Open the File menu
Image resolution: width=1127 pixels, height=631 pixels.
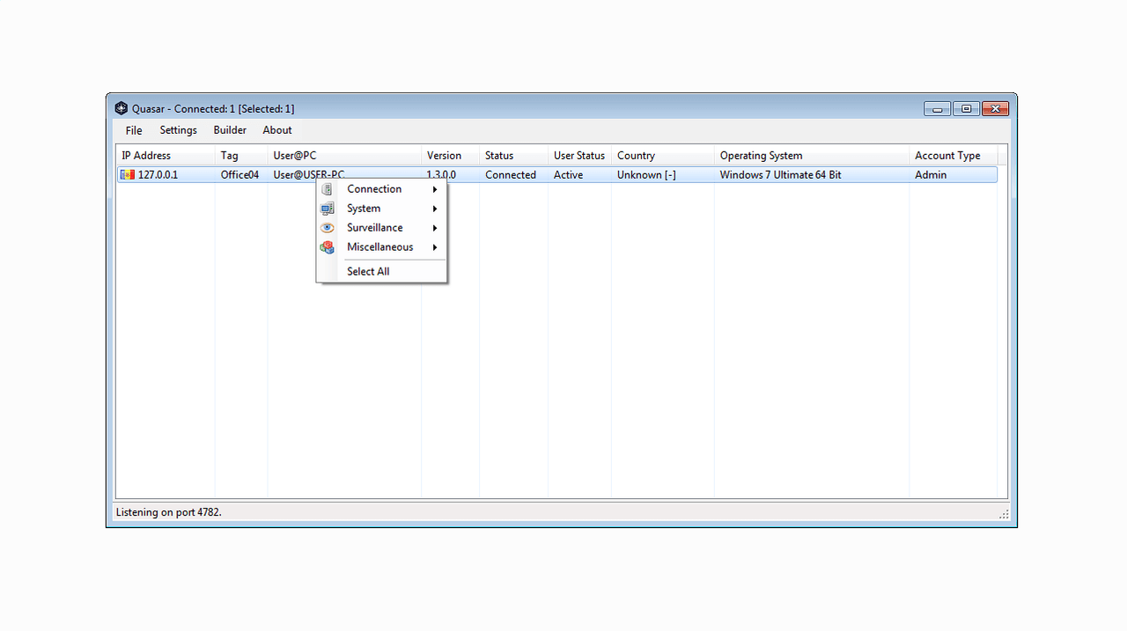133,129
